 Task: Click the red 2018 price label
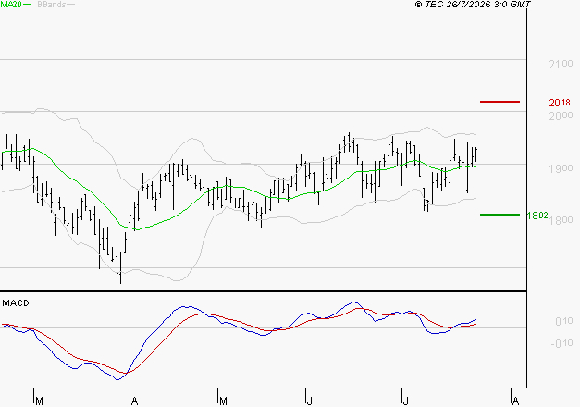(x=560, y=103)
